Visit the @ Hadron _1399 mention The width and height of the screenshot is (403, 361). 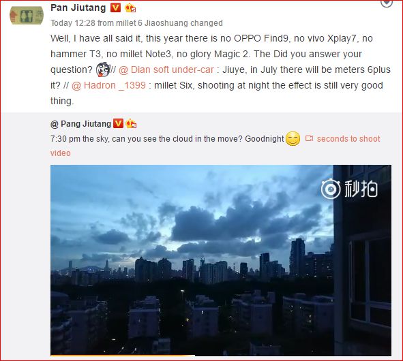click(x=108, y=85)
